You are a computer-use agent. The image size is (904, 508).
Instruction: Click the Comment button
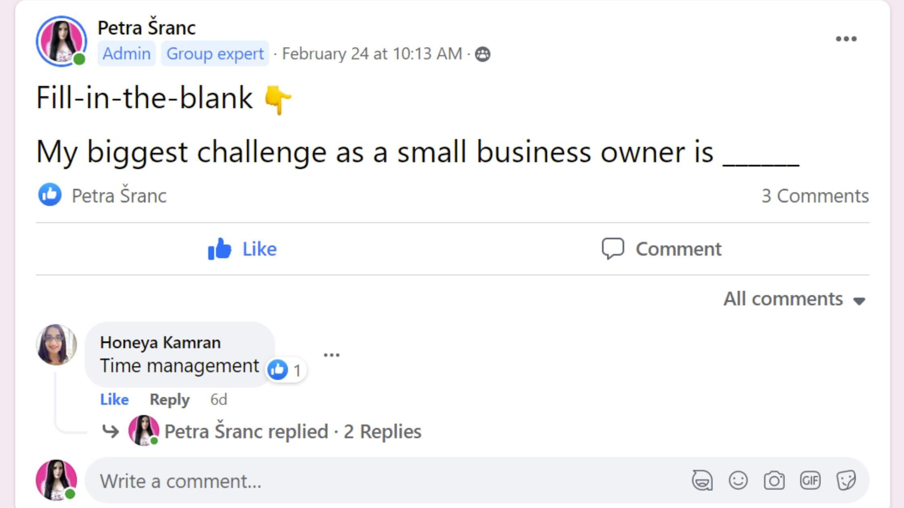click(662, 249)
